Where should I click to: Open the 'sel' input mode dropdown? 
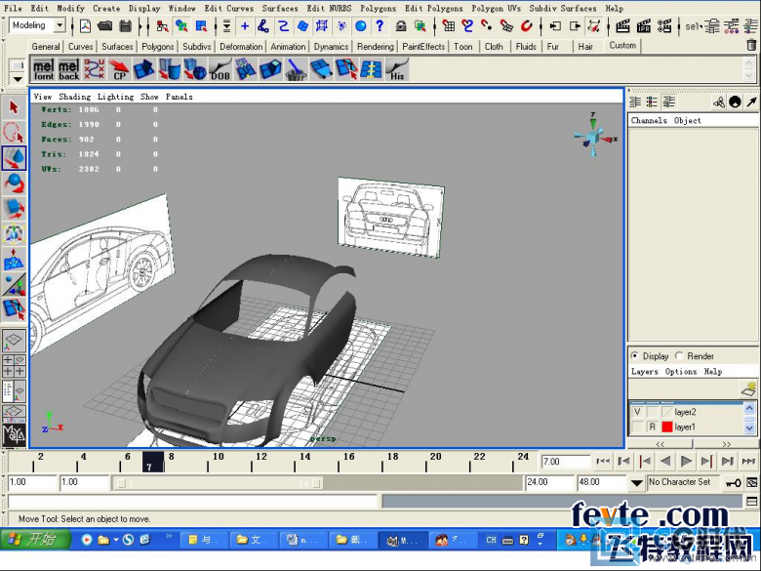(695, 26)
